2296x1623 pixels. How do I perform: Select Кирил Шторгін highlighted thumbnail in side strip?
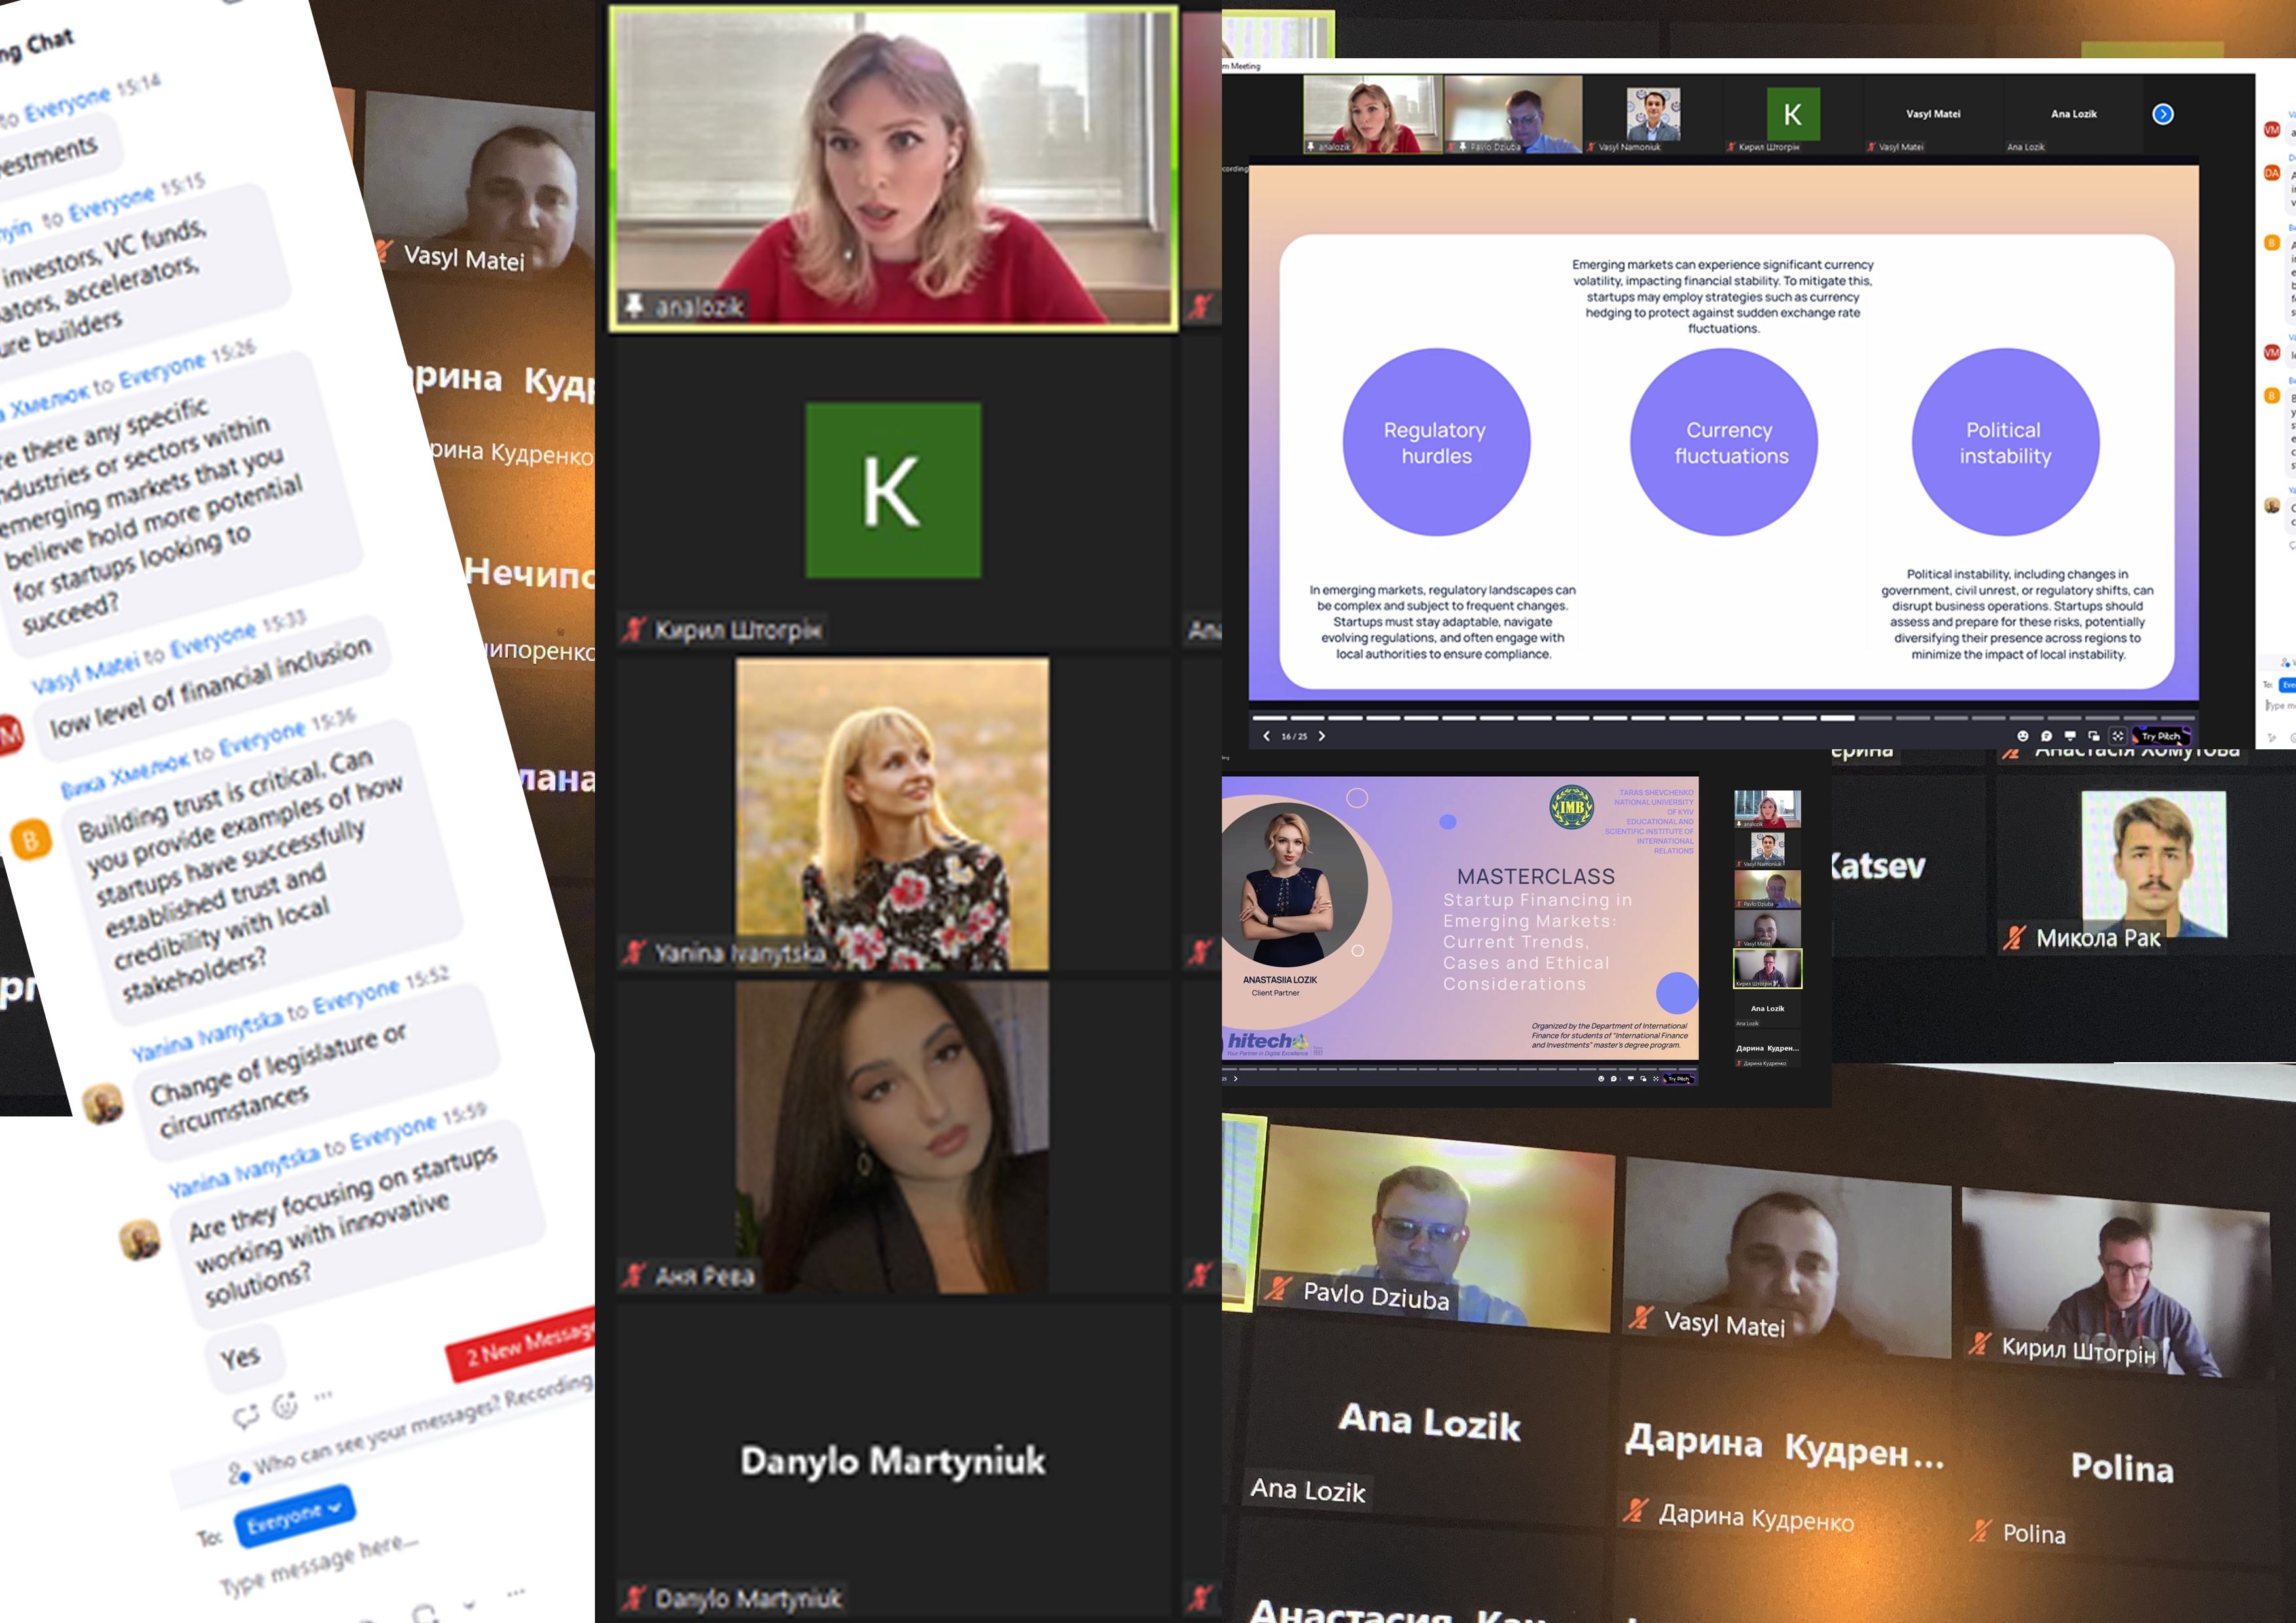pyautogui.click(x=1767, y=969)
